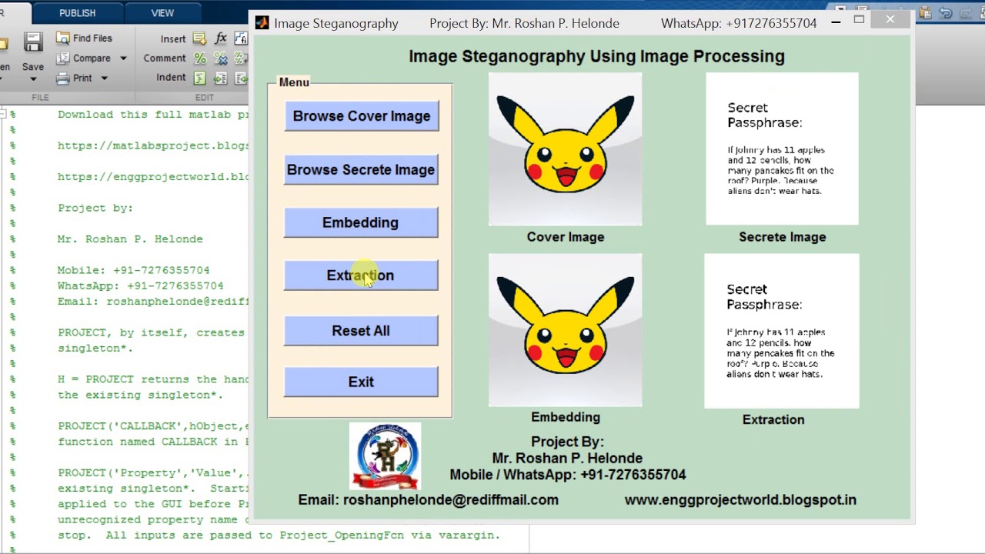Click the 'Cover Image' label
The height and width of the screenshot is (554, 985).
click(x=566, y=237)
